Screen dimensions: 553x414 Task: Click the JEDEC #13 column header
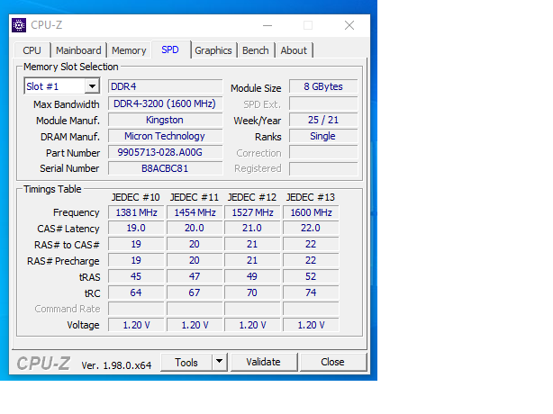[311, 197]
